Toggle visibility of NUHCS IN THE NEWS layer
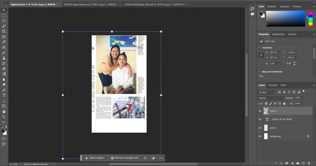The height and width of the screenshot is (166, 316). (x=260, y=119)
